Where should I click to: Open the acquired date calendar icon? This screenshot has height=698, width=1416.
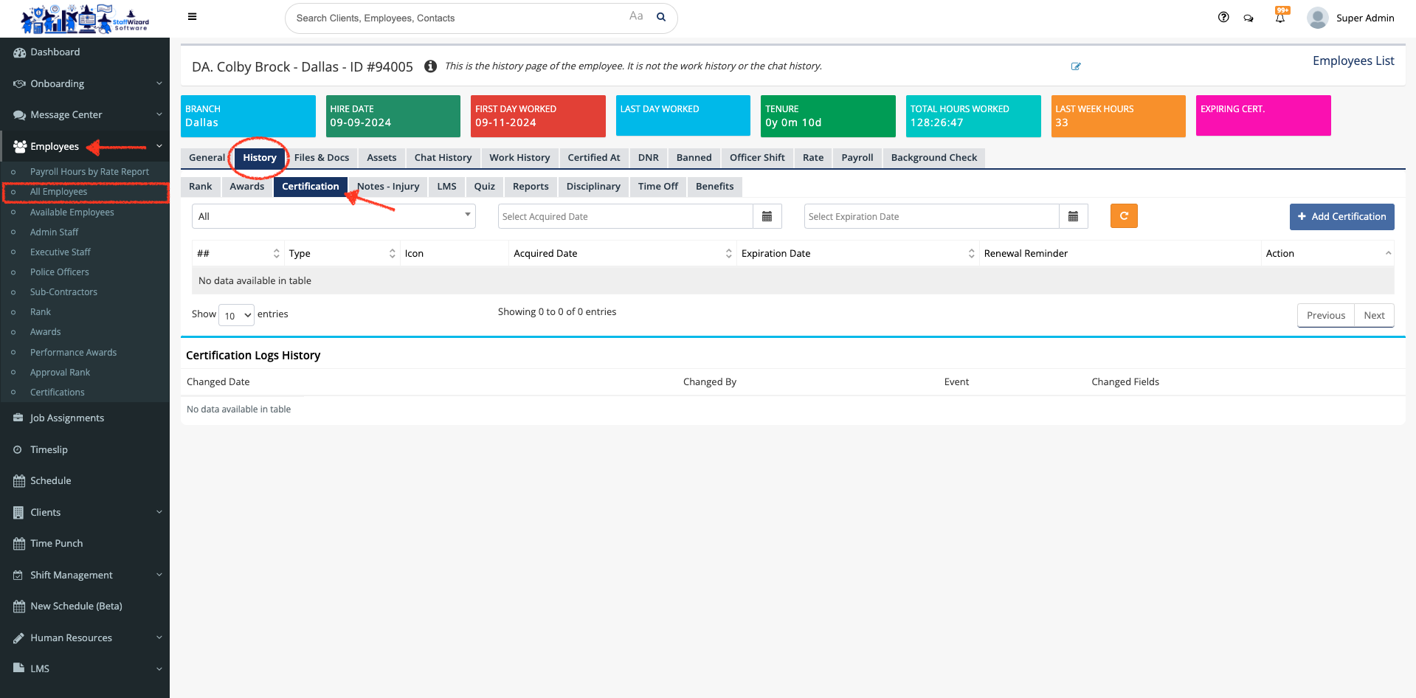pyautogui.click(x=767, y=216)
